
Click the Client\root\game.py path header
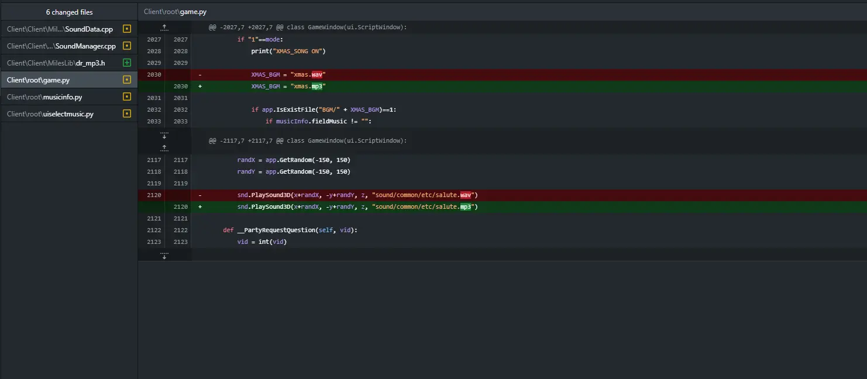(175, 12)
